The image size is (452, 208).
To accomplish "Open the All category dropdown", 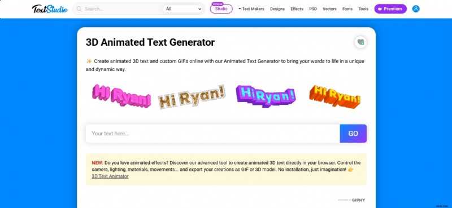I will coord(183,9).
